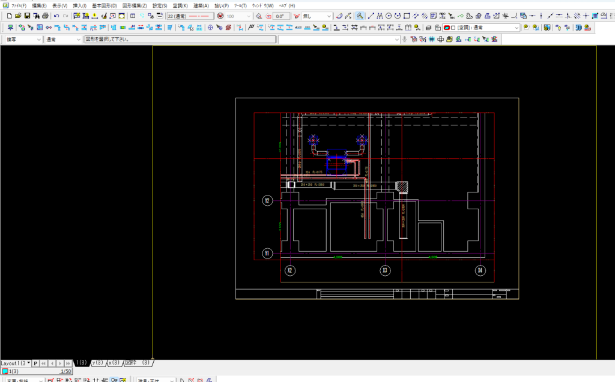Click the red layer color swatch
The image size is (615, 382).
pyautogui.click(x=447, y=28)
